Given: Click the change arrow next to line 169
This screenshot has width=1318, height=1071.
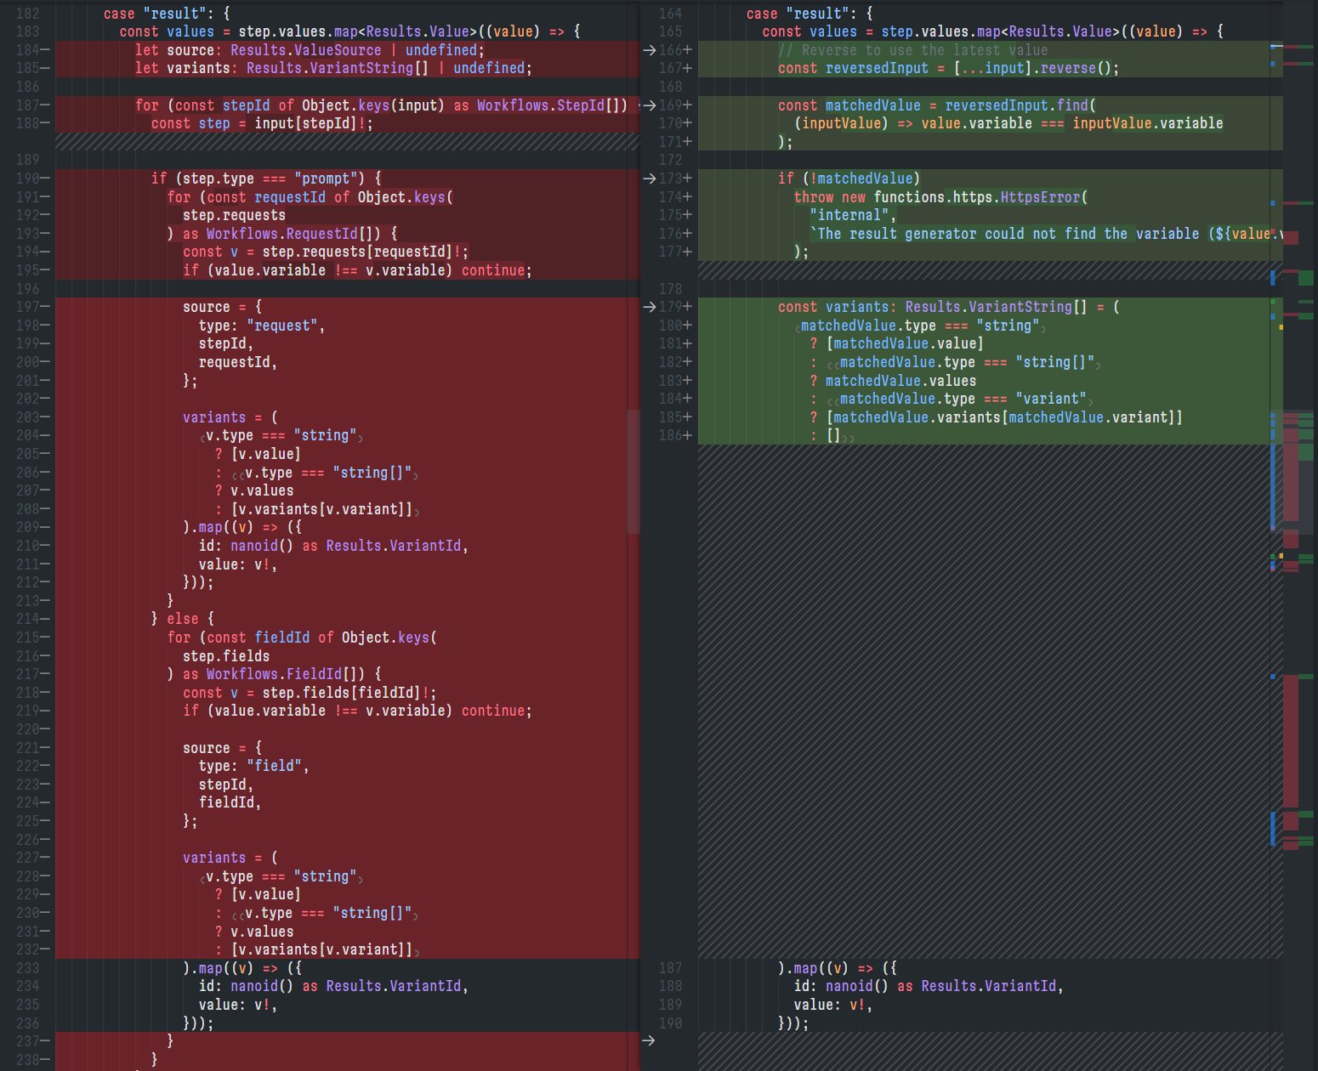Looking at the screenshot, I should (649, 105).
